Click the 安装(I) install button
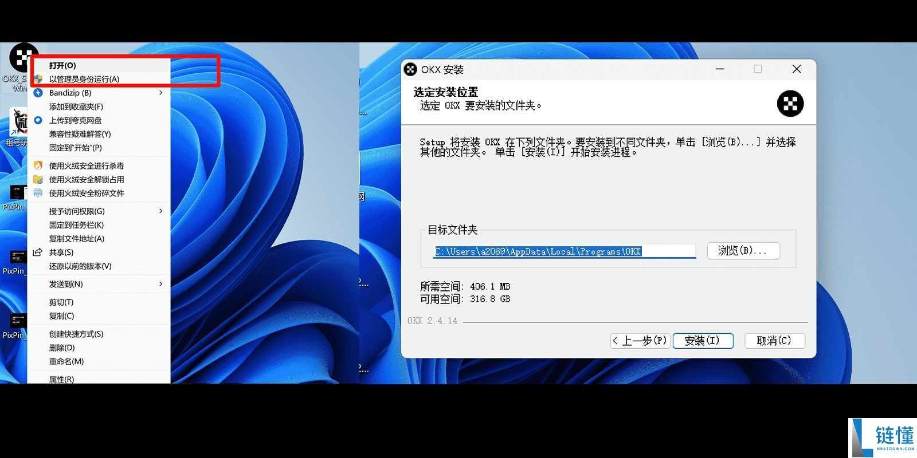 point(703,341)
